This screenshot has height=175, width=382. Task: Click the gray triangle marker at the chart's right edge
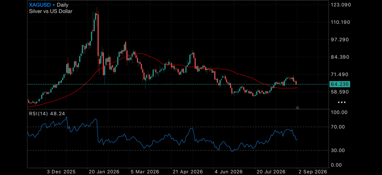[297, 107]
